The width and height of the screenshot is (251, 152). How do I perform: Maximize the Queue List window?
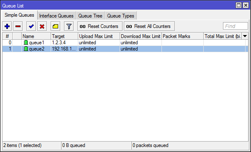point(238,5)
